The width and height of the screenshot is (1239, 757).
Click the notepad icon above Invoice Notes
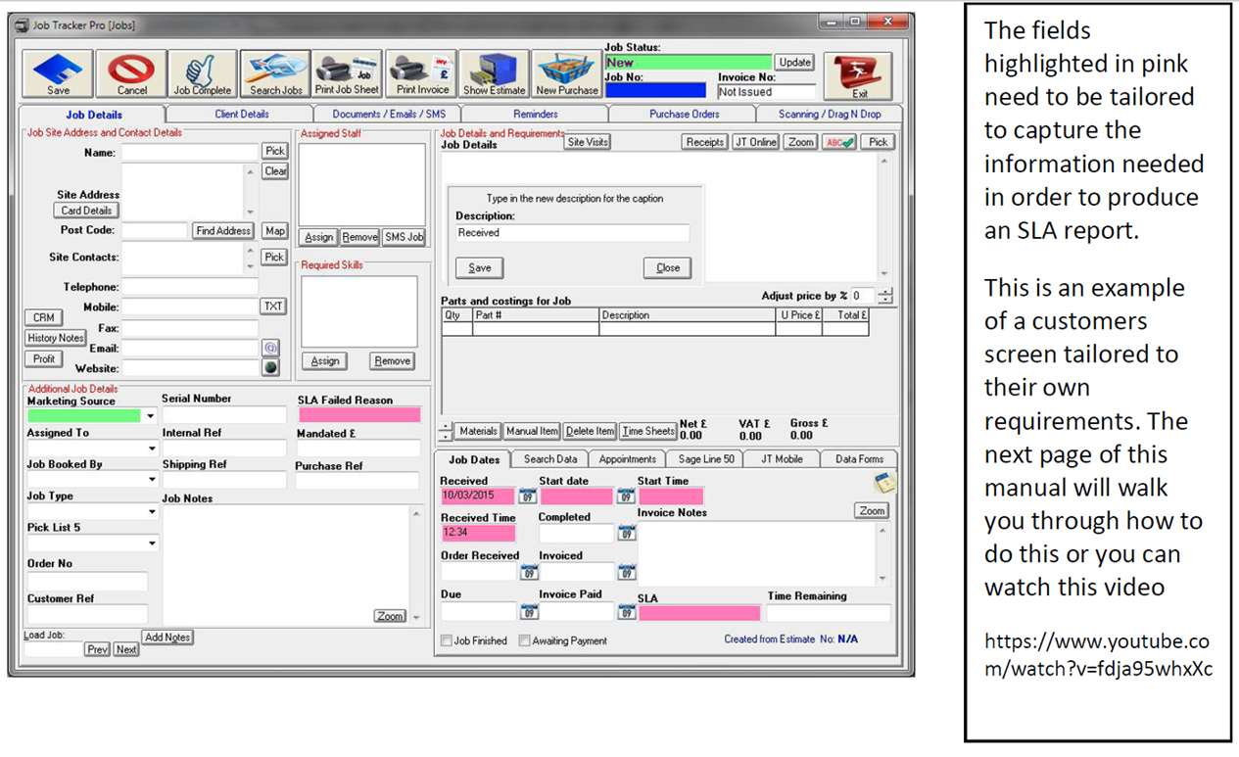pyautogui.click(x=884, y=482)
